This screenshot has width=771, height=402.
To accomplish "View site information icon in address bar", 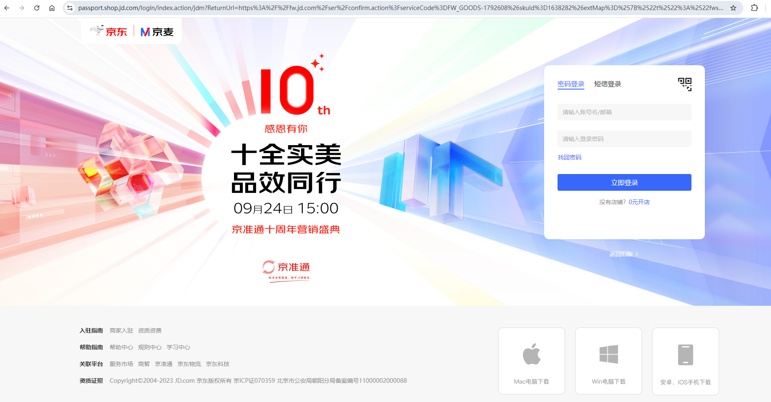I will (x=70, y=8).
